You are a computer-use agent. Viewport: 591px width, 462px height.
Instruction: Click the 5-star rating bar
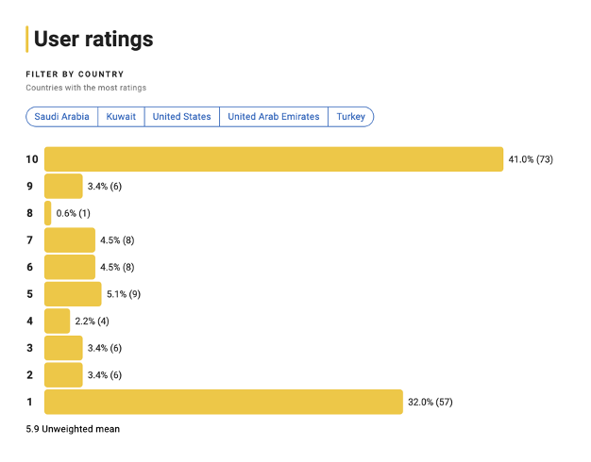pyautogui.click(x=73, y=294)
